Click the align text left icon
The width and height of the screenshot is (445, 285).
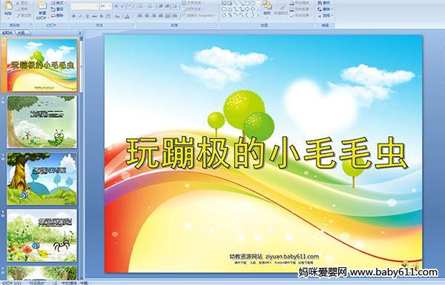click(140, 16)
